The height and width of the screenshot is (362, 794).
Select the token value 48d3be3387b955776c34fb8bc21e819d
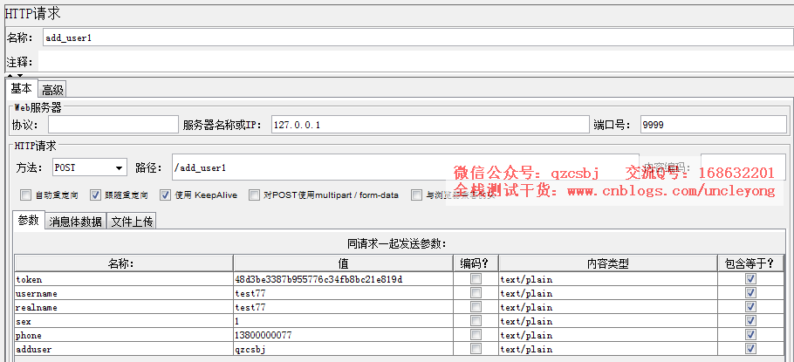coord(343,279)
